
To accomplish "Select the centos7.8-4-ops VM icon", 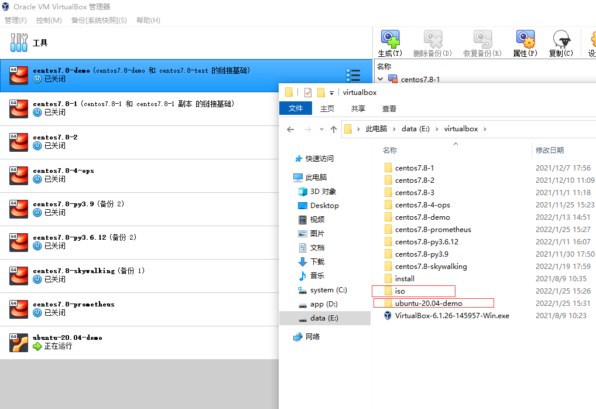I will point(19,176).
